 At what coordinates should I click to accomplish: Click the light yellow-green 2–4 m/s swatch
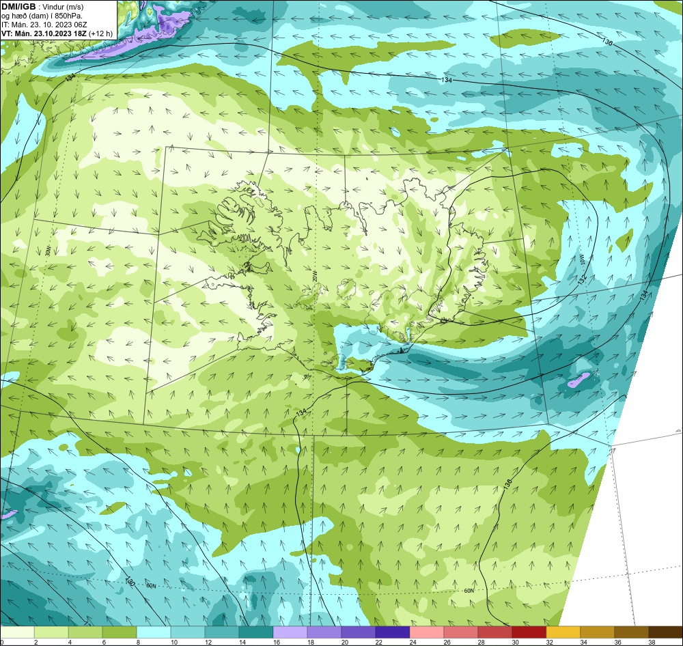coord(51,632)
